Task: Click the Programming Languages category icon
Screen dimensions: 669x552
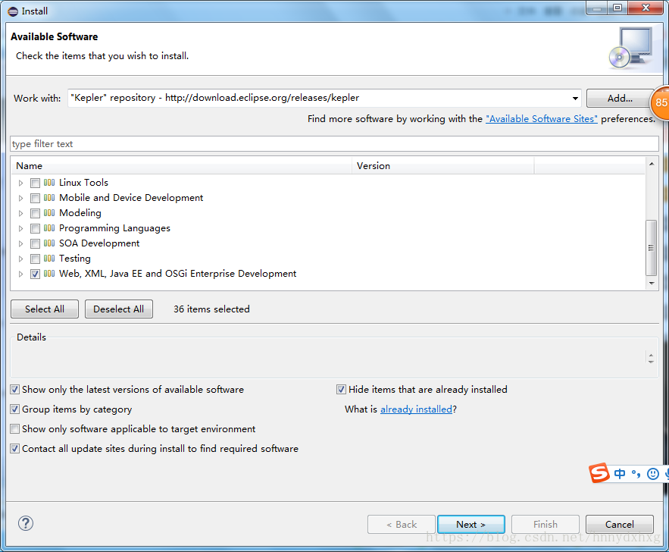Action: click(x=49, y=228)
